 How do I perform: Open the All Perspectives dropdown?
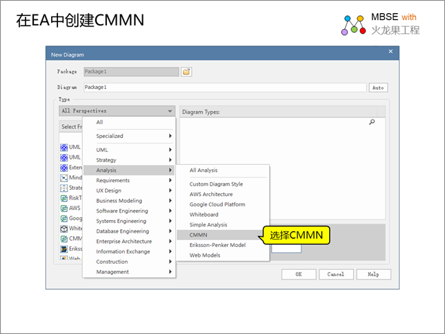pos(117,111)
